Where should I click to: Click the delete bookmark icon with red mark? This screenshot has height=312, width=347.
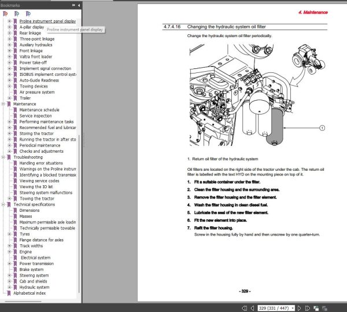coord(5,14)
